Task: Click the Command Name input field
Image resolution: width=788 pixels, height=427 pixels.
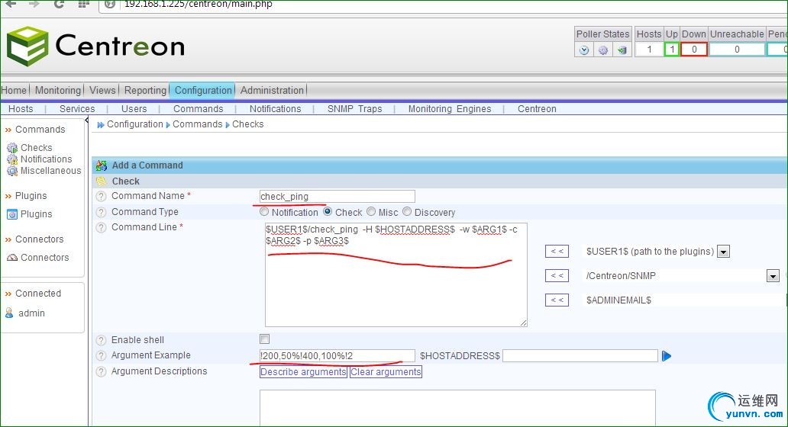Action: click(337, 196)
